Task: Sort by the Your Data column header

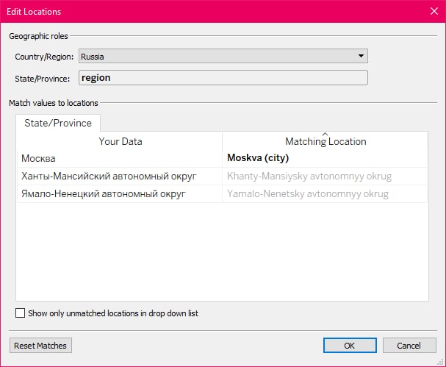Action: [x=120, y=141]
